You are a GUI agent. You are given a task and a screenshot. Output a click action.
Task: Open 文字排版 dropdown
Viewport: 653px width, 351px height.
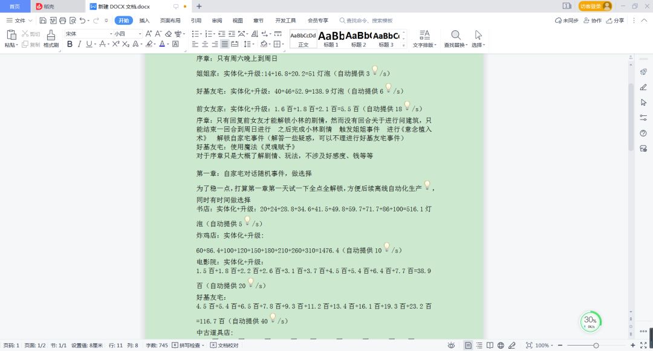(424, 39)
